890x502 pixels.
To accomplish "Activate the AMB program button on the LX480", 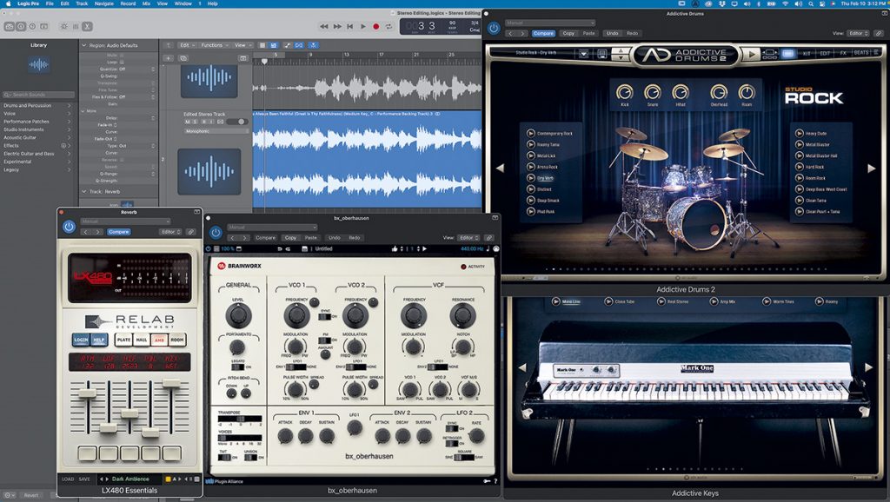I will pos(159,341).
